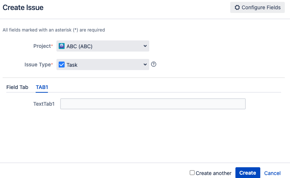Click the ABC project avatar icon
The width and height of the screenshot is (290, 178).
tap(62, 46)
